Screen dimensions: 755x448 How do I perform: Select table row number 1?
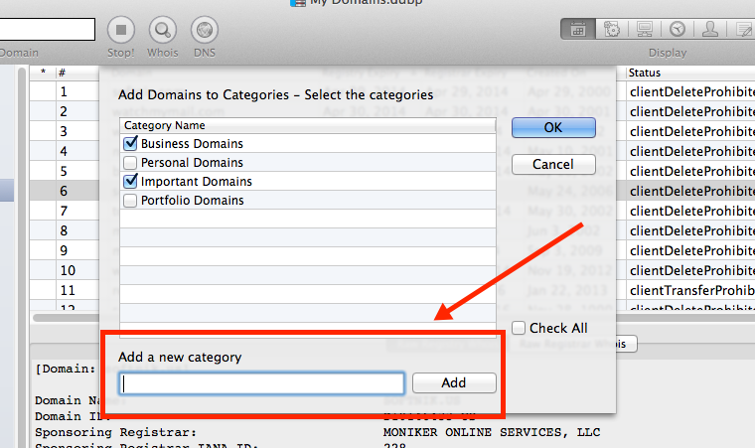pyautogui.click(x=64, y=91)
